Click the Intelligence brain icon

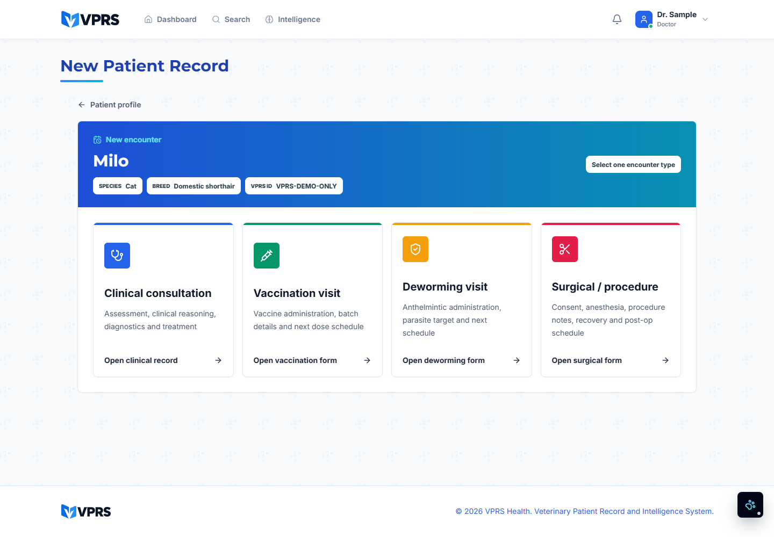269,19
